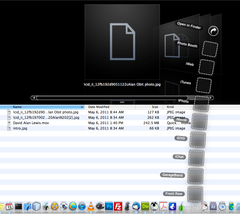240x214 pixels.
Task: Click the Cover Flow right scroll arrow
Action: [x=211, y=98]
